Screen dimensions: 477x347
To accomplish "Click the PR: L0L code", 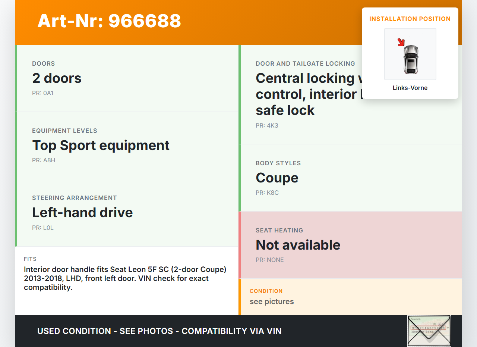I will (43, 228).
